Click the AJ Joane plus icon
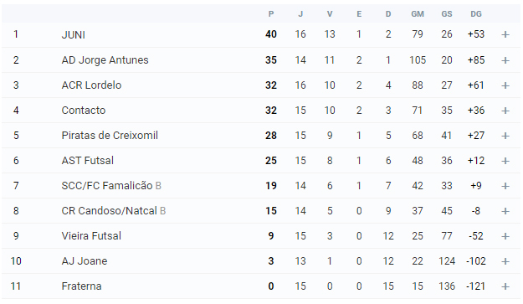Viewport: 523px width, 304px height. click(505, 261)
